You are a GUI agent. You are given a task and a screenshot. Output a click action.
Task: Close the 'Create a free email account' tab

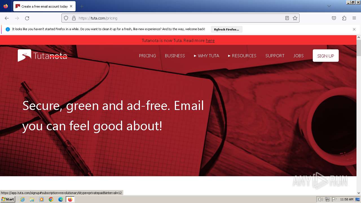point(71,6)
